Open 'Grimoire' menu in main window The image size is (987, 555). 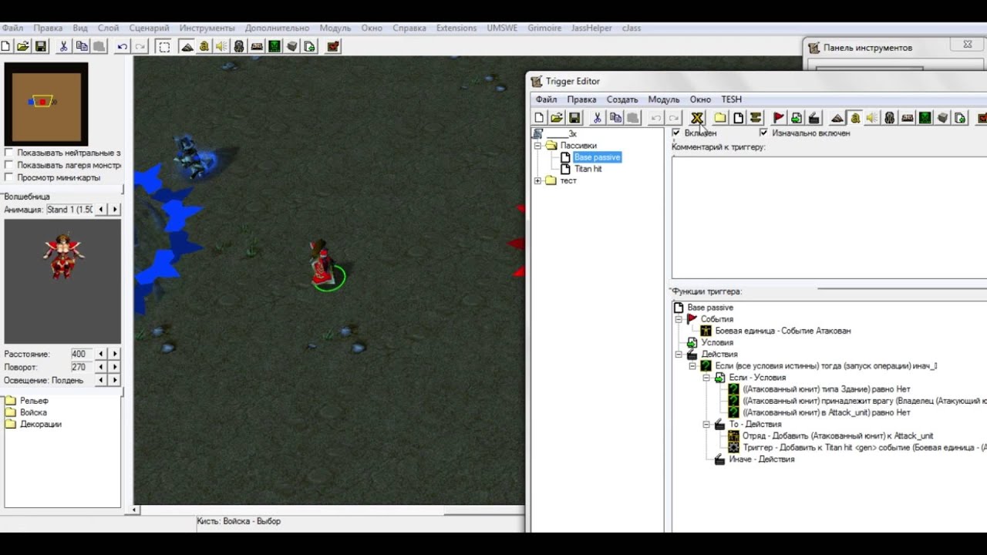pyautogui.click(x=544, y=28)
